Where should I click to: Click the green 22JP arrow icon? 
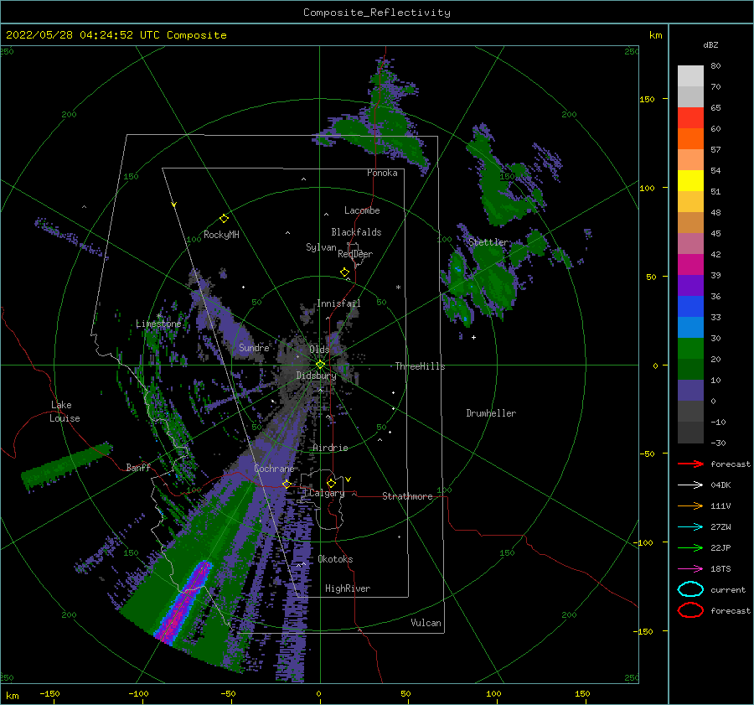tap(690, 547)
